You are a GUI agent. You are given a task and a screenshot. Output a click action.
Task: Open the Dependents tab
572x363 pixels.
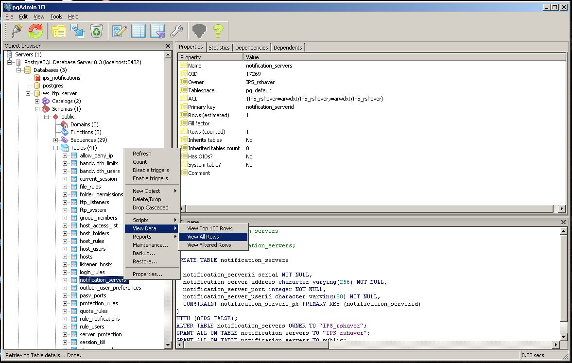[x=288, y=48]
